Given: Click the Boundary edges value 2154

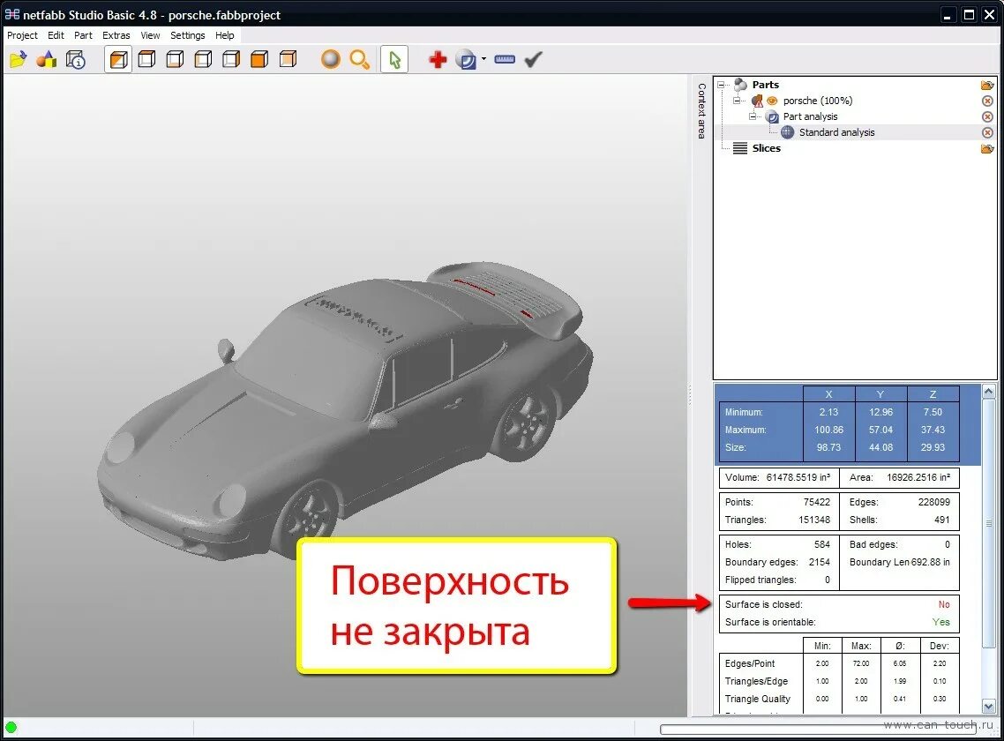Looking at the screenshot, I should point(819,562).
